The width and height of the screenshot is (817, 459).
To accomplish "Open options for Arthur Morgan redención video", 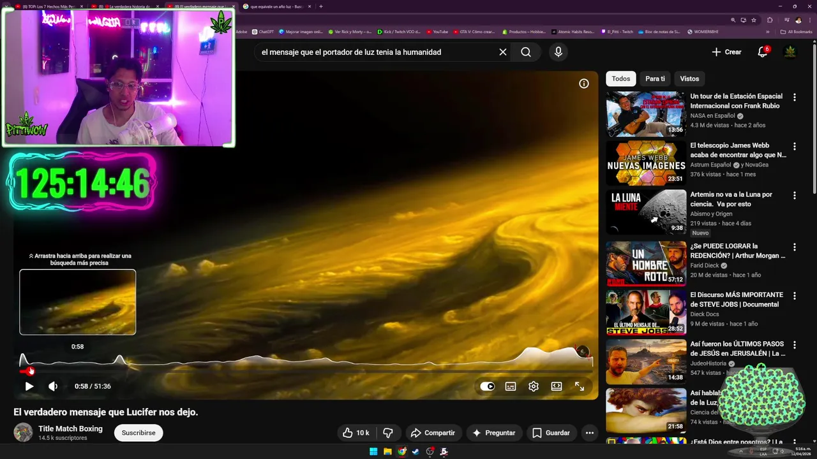I will pyautogui.click(x=795, y=247).
